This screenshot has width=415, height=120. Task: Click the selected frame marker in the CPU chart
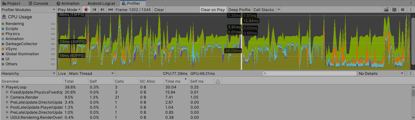241,42
